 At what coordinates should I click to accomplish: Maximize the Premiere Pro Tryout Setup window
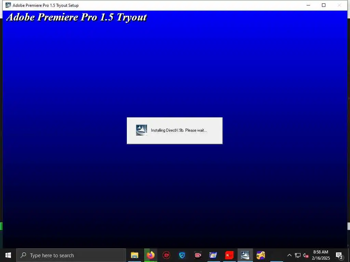coord(323,5)
